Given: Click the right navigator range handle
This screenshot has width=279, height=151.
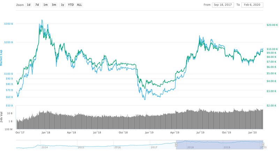Looking at the screenshot, I should tap(263, 144).
